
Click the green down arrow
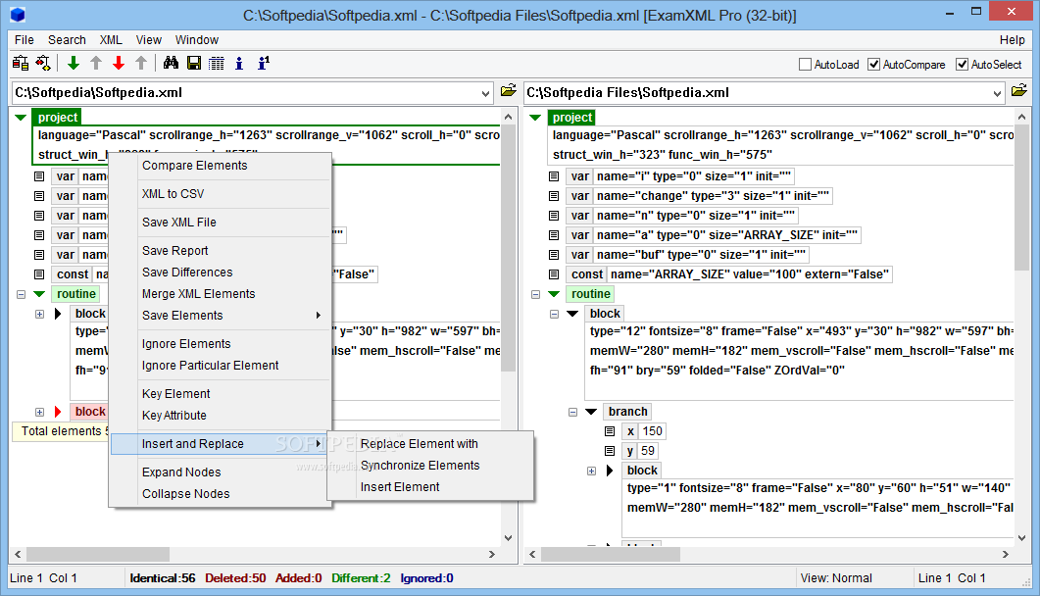click(74, 63)
